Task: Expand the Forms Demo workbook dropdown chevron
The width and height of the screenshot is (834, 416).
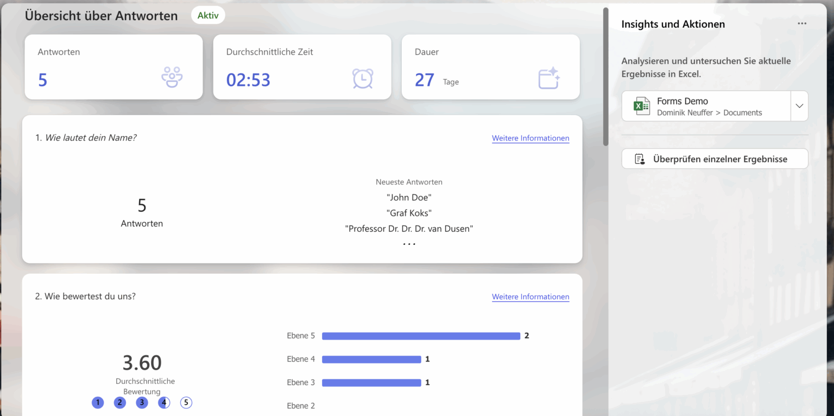Action: 799,106
